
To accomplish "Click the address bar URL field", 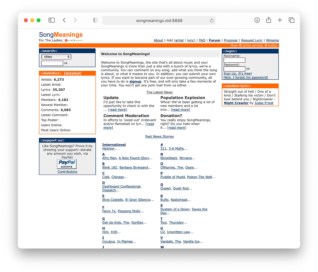I will (x=159, y=20).
